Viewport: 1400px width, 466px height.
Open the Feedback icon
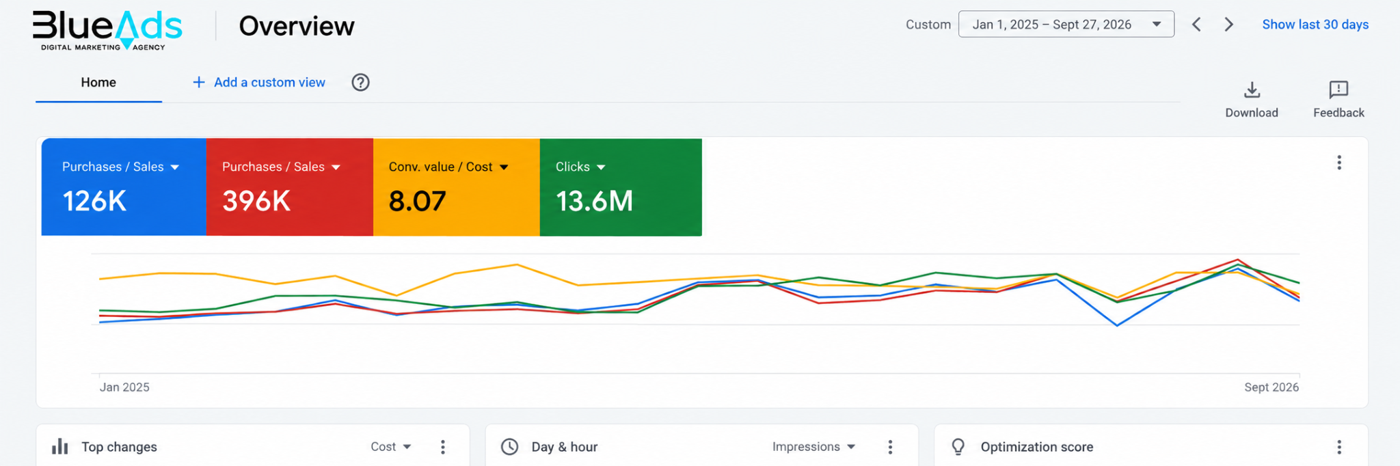1338,90
